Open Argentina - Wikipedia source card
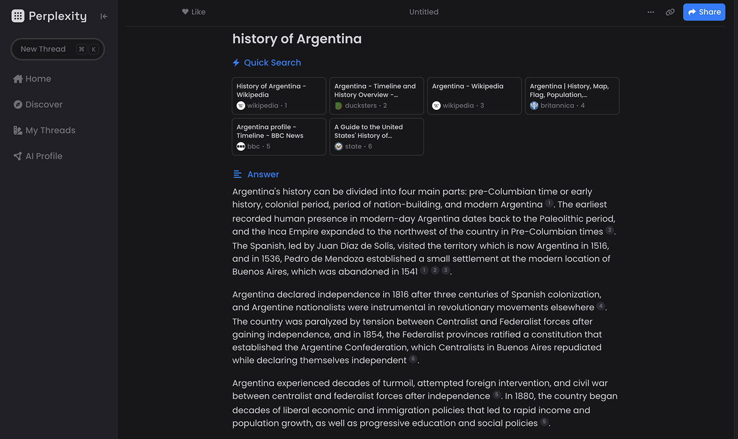Viewport: 738px width, 439px height. tap(474, 96)
